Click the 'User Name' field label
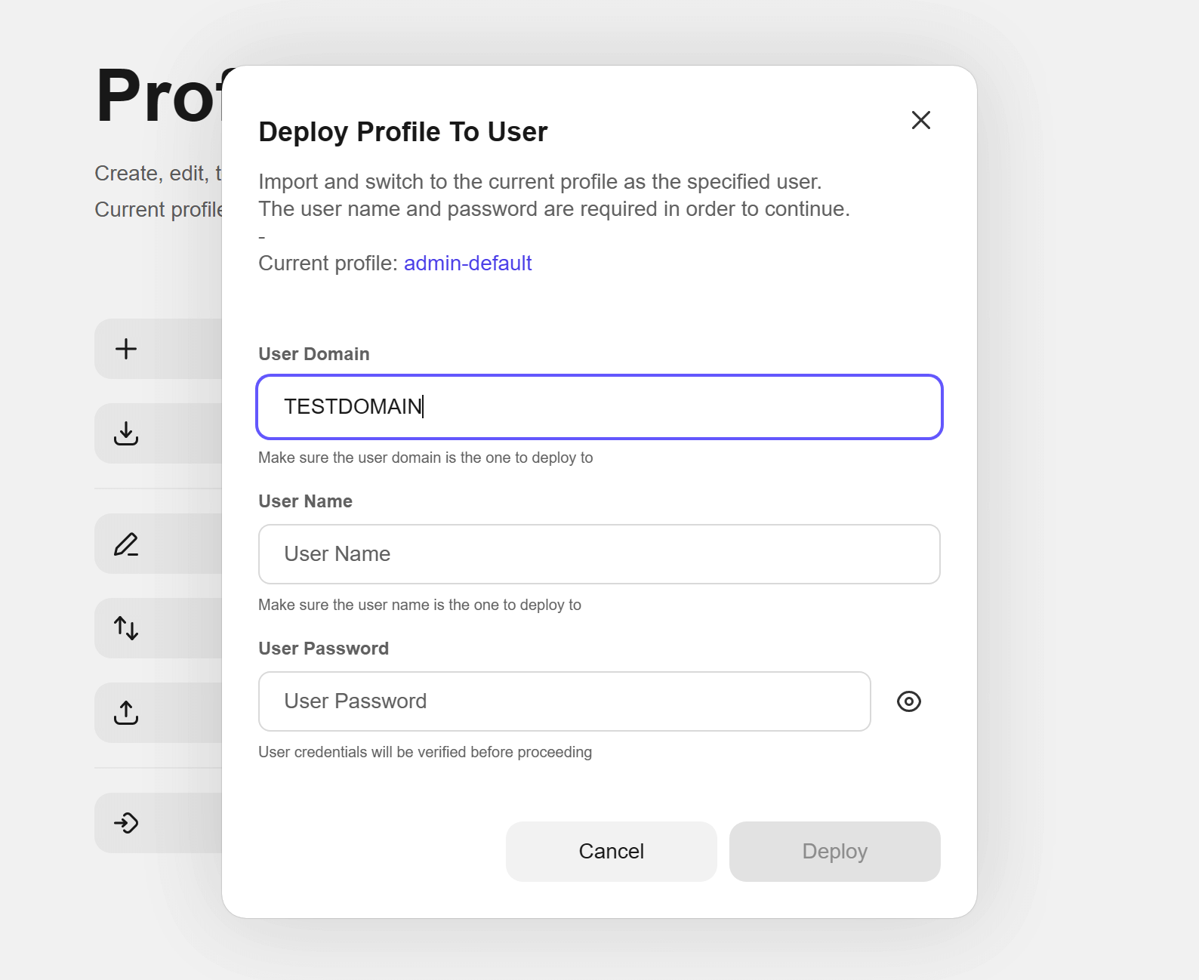 [306, 501]
